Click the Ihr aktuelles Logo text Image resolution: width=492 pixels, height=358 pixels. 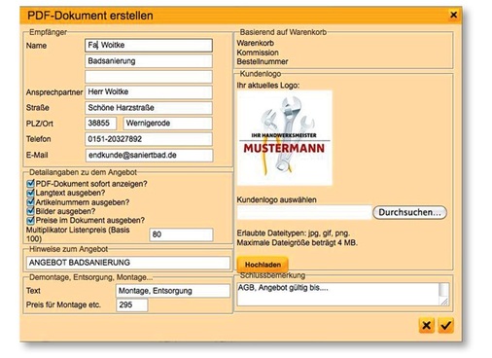(268, 86)
